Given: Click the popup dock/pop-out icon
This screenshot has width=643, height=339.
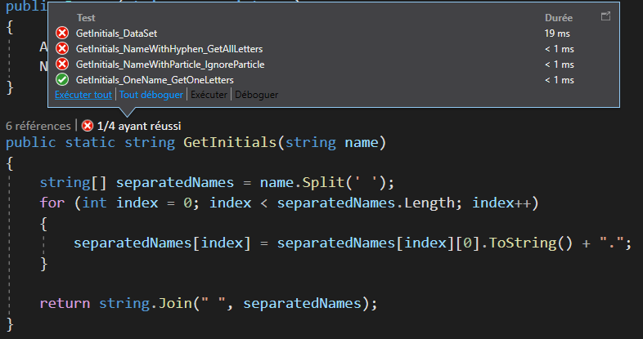Looking at the screenshot, I should [x=605, y=16].
